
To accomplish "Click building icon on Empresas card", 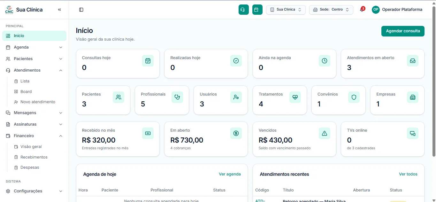I will [x=413, y=97].
